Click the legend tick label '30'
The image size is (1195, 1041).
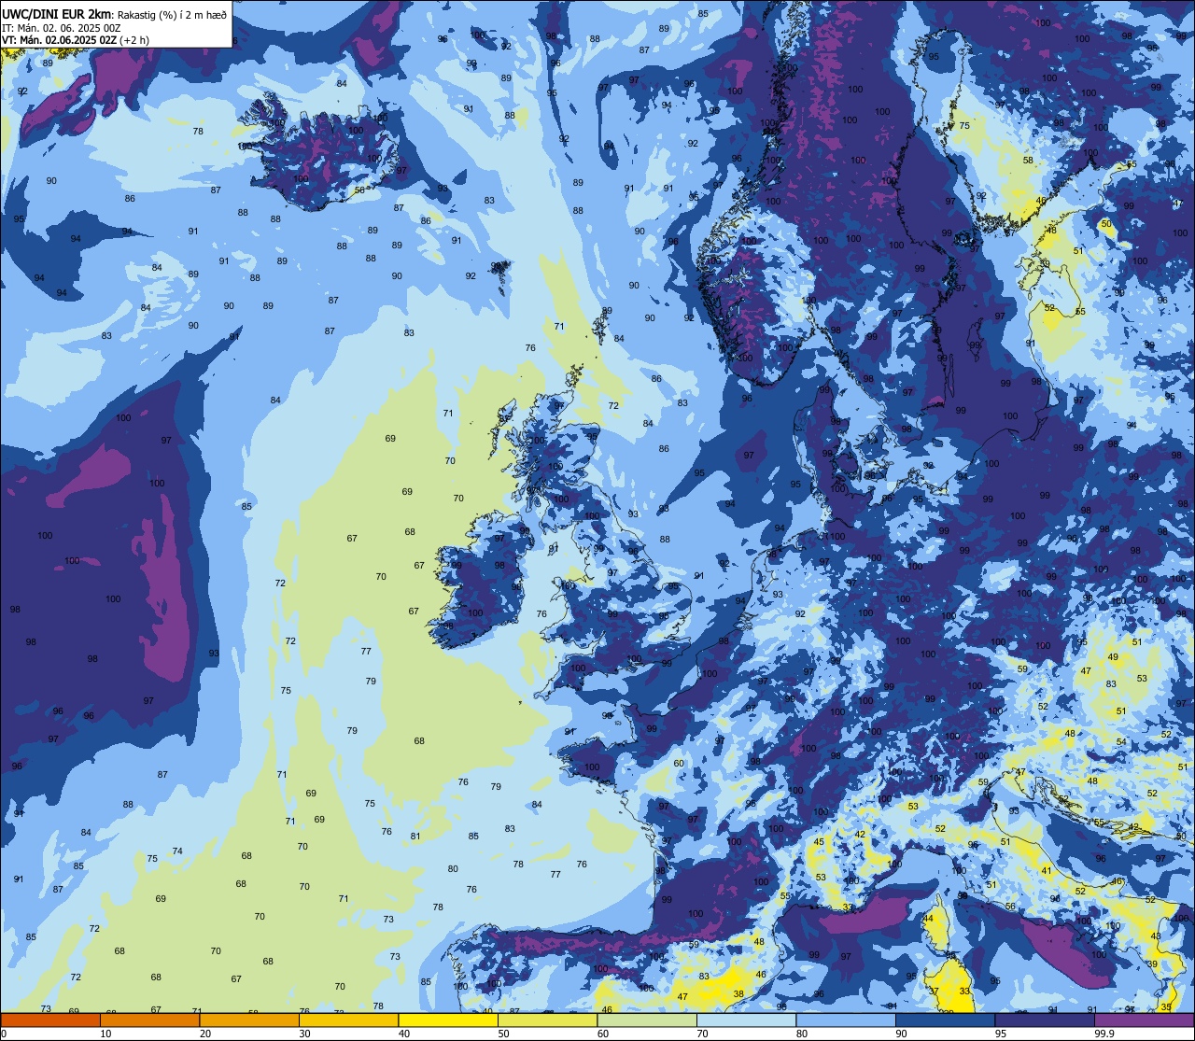coord(304,1034)
